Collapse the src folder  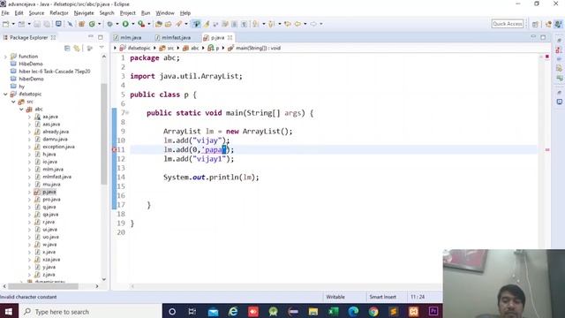point(13,102)
